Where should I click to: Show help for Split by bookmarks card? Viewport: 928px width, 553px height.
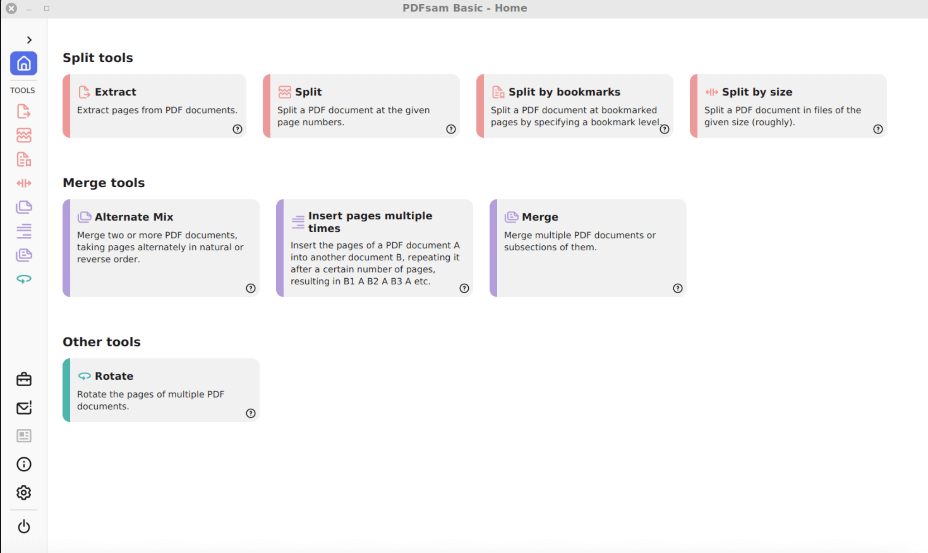[x=664, y=129]
